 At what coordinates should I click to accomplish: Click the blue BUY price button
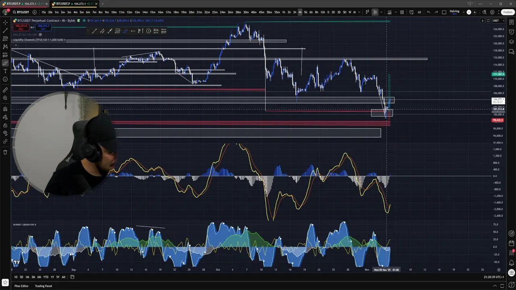pyautogui.click(x=43, y=27)
